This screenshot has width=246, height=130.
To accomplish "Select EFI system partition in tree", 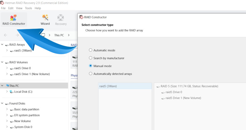I will (27, 115).
